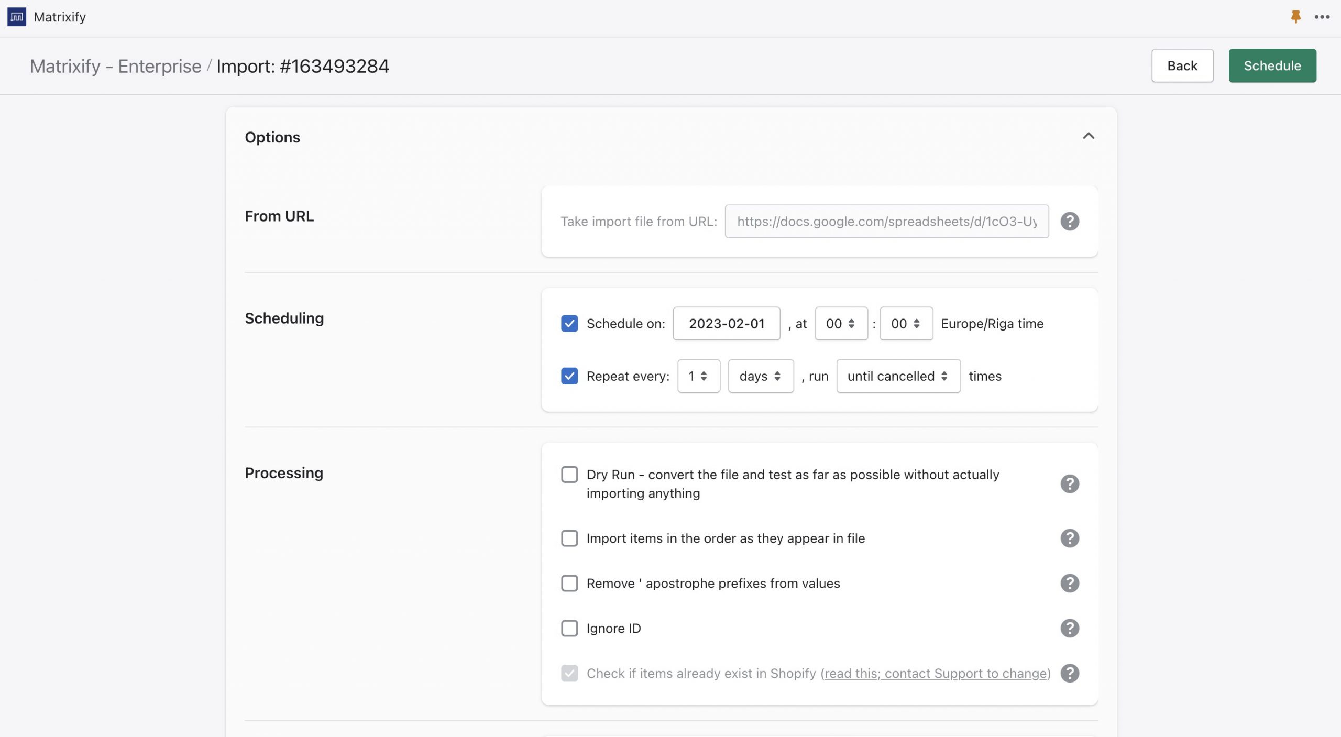Tick the Ignore ID checkbox
1341x737 pixels.
coord(569,628)
